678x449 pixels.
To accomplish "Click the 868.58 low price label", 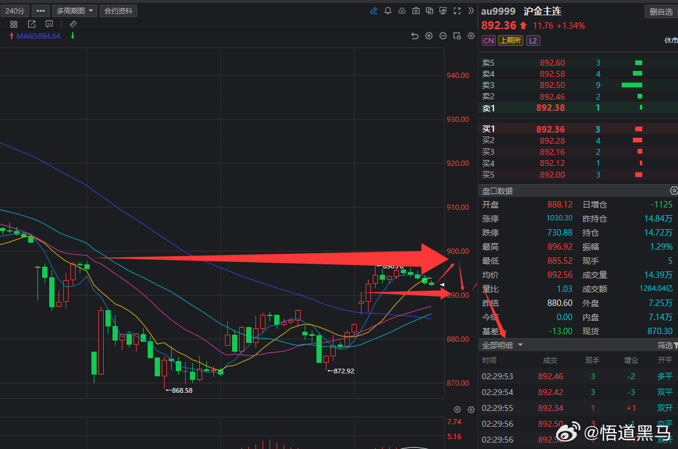I will pos(182,390).
